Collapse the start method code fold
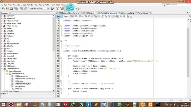Screen dimensions: 191x107 click(x=61, y=58)
